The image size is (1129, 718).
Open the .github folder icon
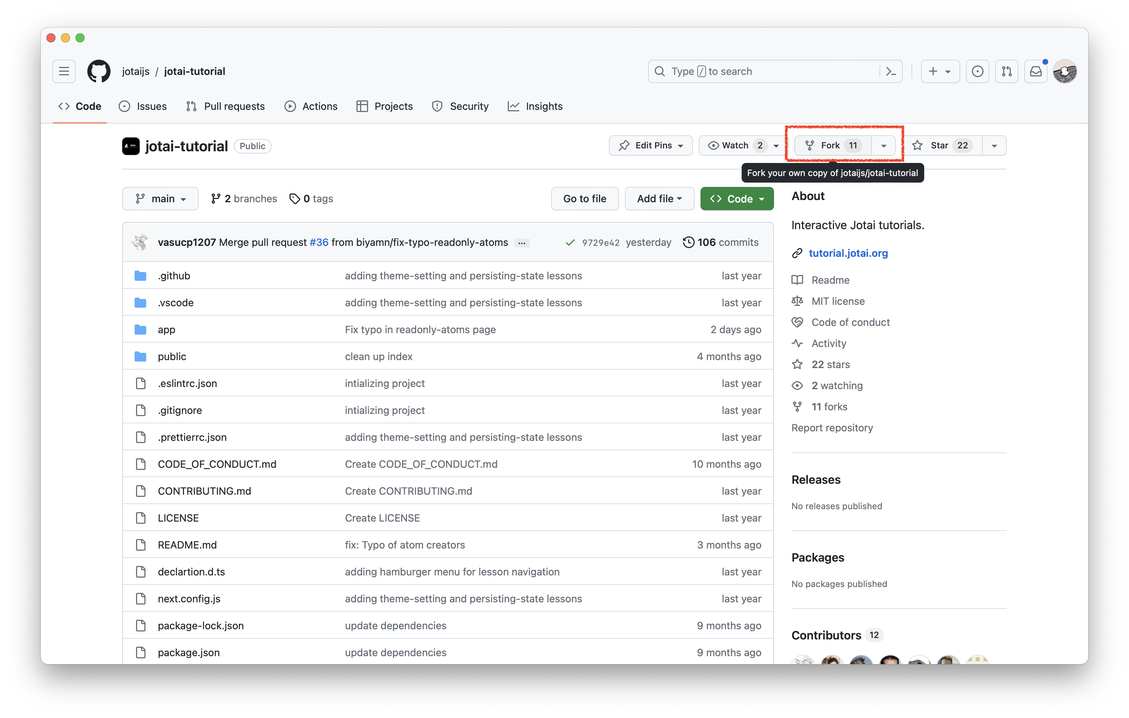pos(140,276)
